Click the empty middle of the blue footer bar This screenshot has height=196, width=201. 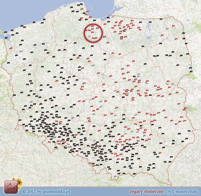(x=100, y=191)
